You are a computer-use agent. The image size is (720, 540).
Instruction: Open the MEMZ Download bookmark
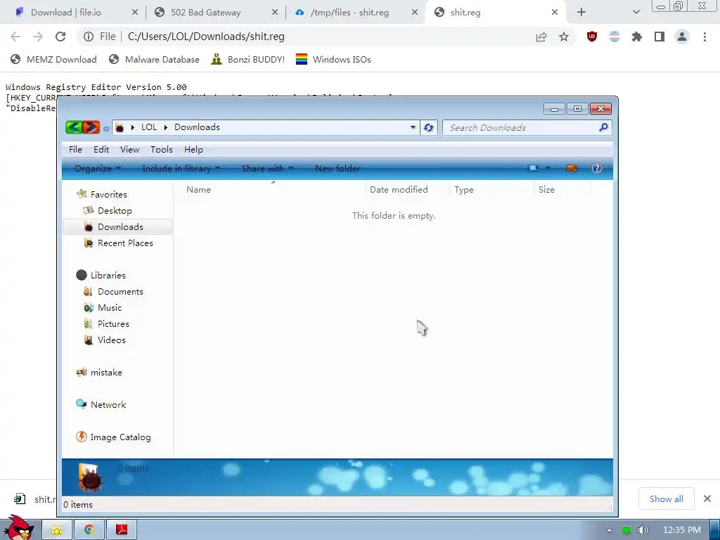(x=53, y=59)
